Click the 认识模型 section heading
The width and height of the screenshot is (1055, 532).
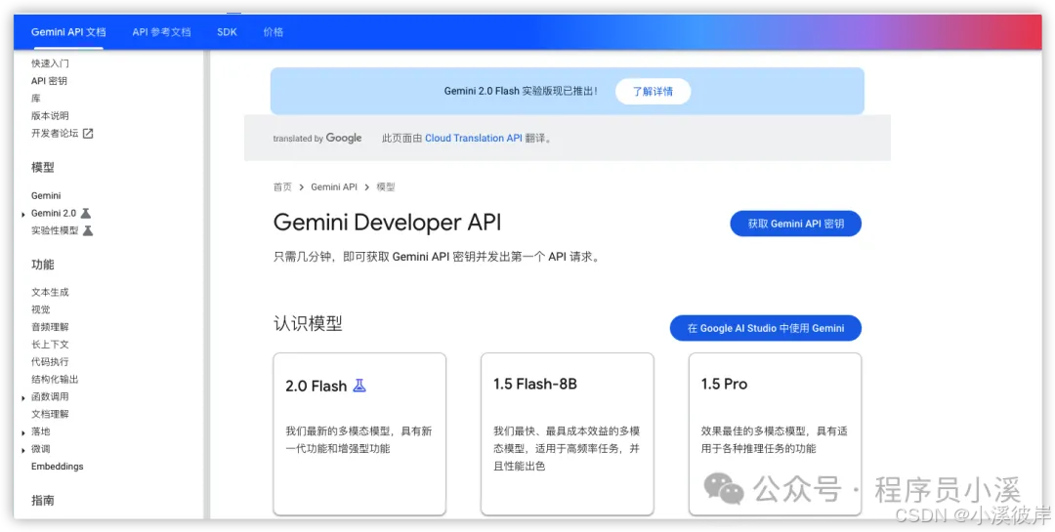[308, 323]
